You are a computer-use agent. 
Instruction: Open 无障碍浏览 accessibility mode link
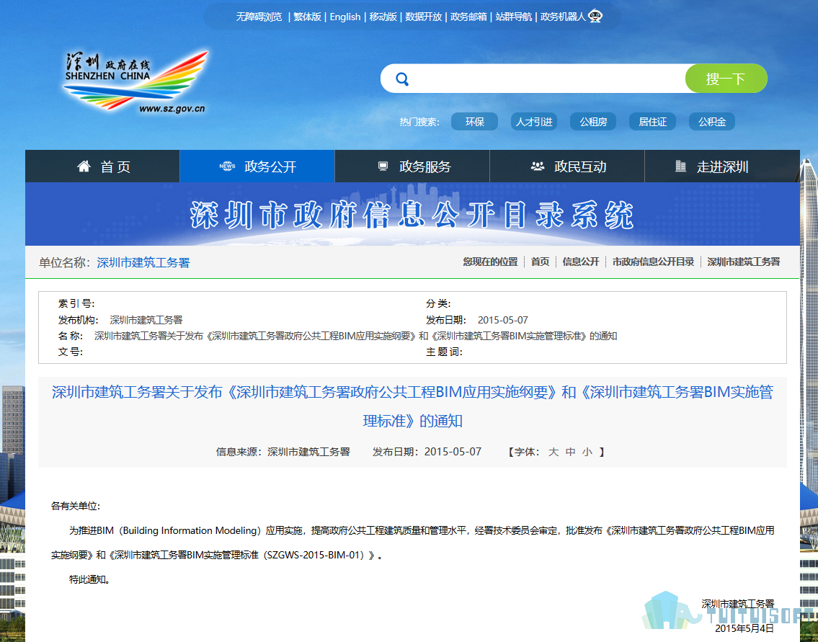click(x=259, y=17)
